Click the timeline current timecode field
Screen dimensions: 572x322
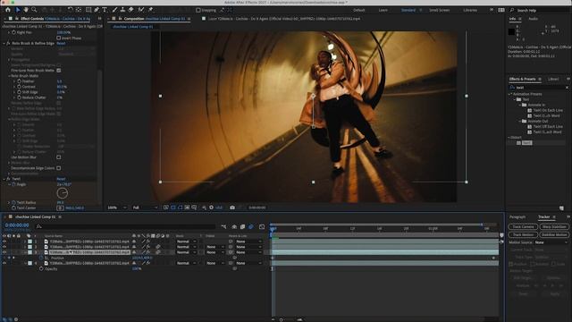click(x=17, y=225)
